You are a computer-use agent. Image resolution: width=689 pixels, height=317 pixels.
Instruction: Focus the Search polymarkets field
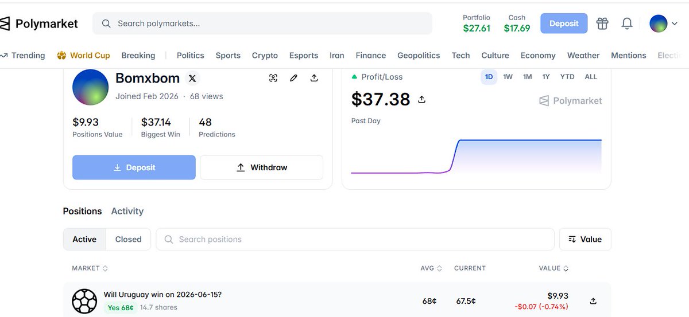(262, 24)
